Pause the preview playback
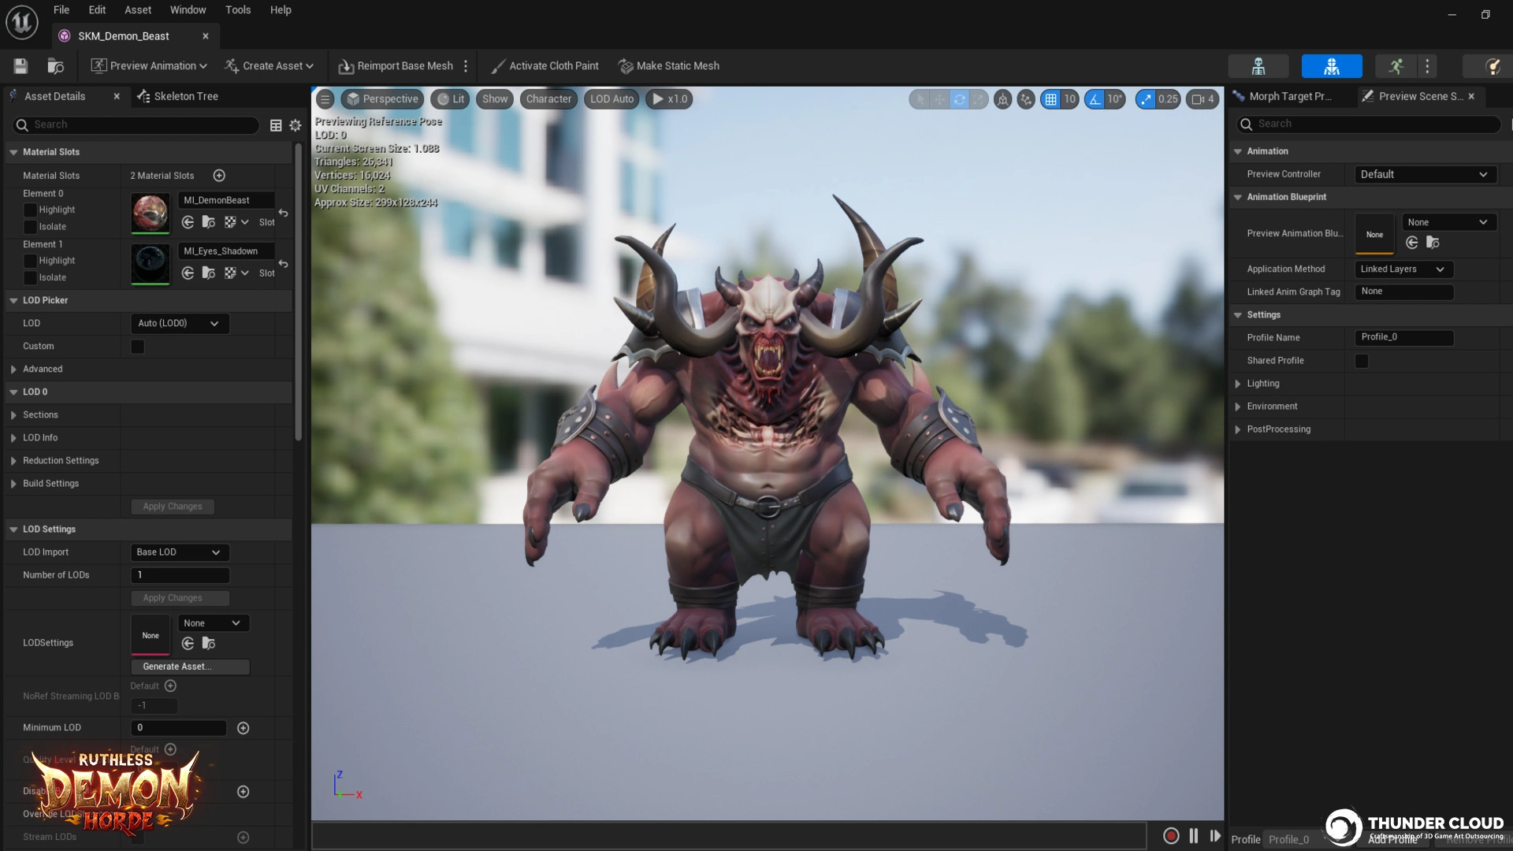The image size is (1513, 851). [1194, 836]
